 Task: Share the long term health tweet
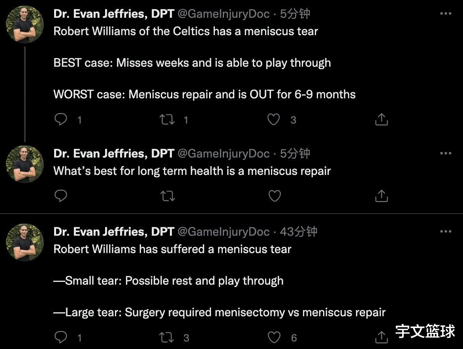(x=382, y=195)
